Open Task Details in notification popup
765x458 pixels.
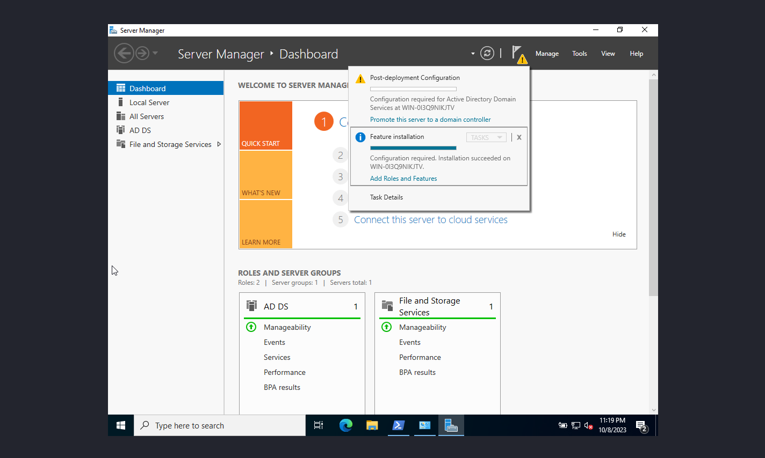tap(386, 197)
